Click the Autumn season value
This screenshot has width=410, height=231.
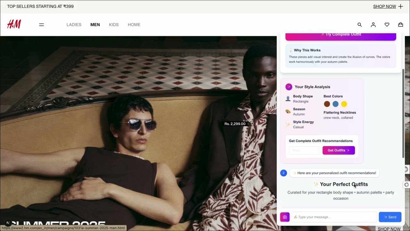pyautogui.click(x=299, y=114)
